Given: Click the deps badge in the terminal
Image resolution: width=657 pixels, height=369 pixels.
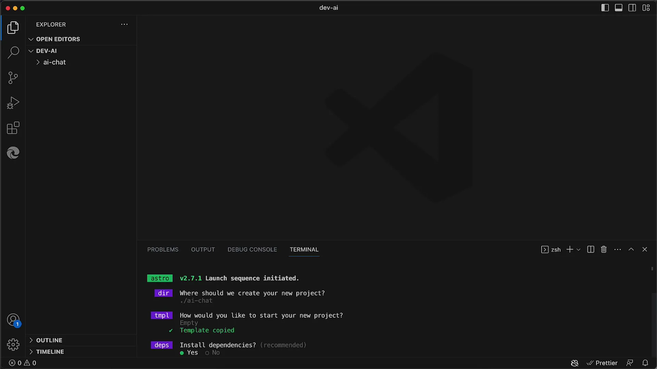Looking at the screenshot, I should point(161,345).
